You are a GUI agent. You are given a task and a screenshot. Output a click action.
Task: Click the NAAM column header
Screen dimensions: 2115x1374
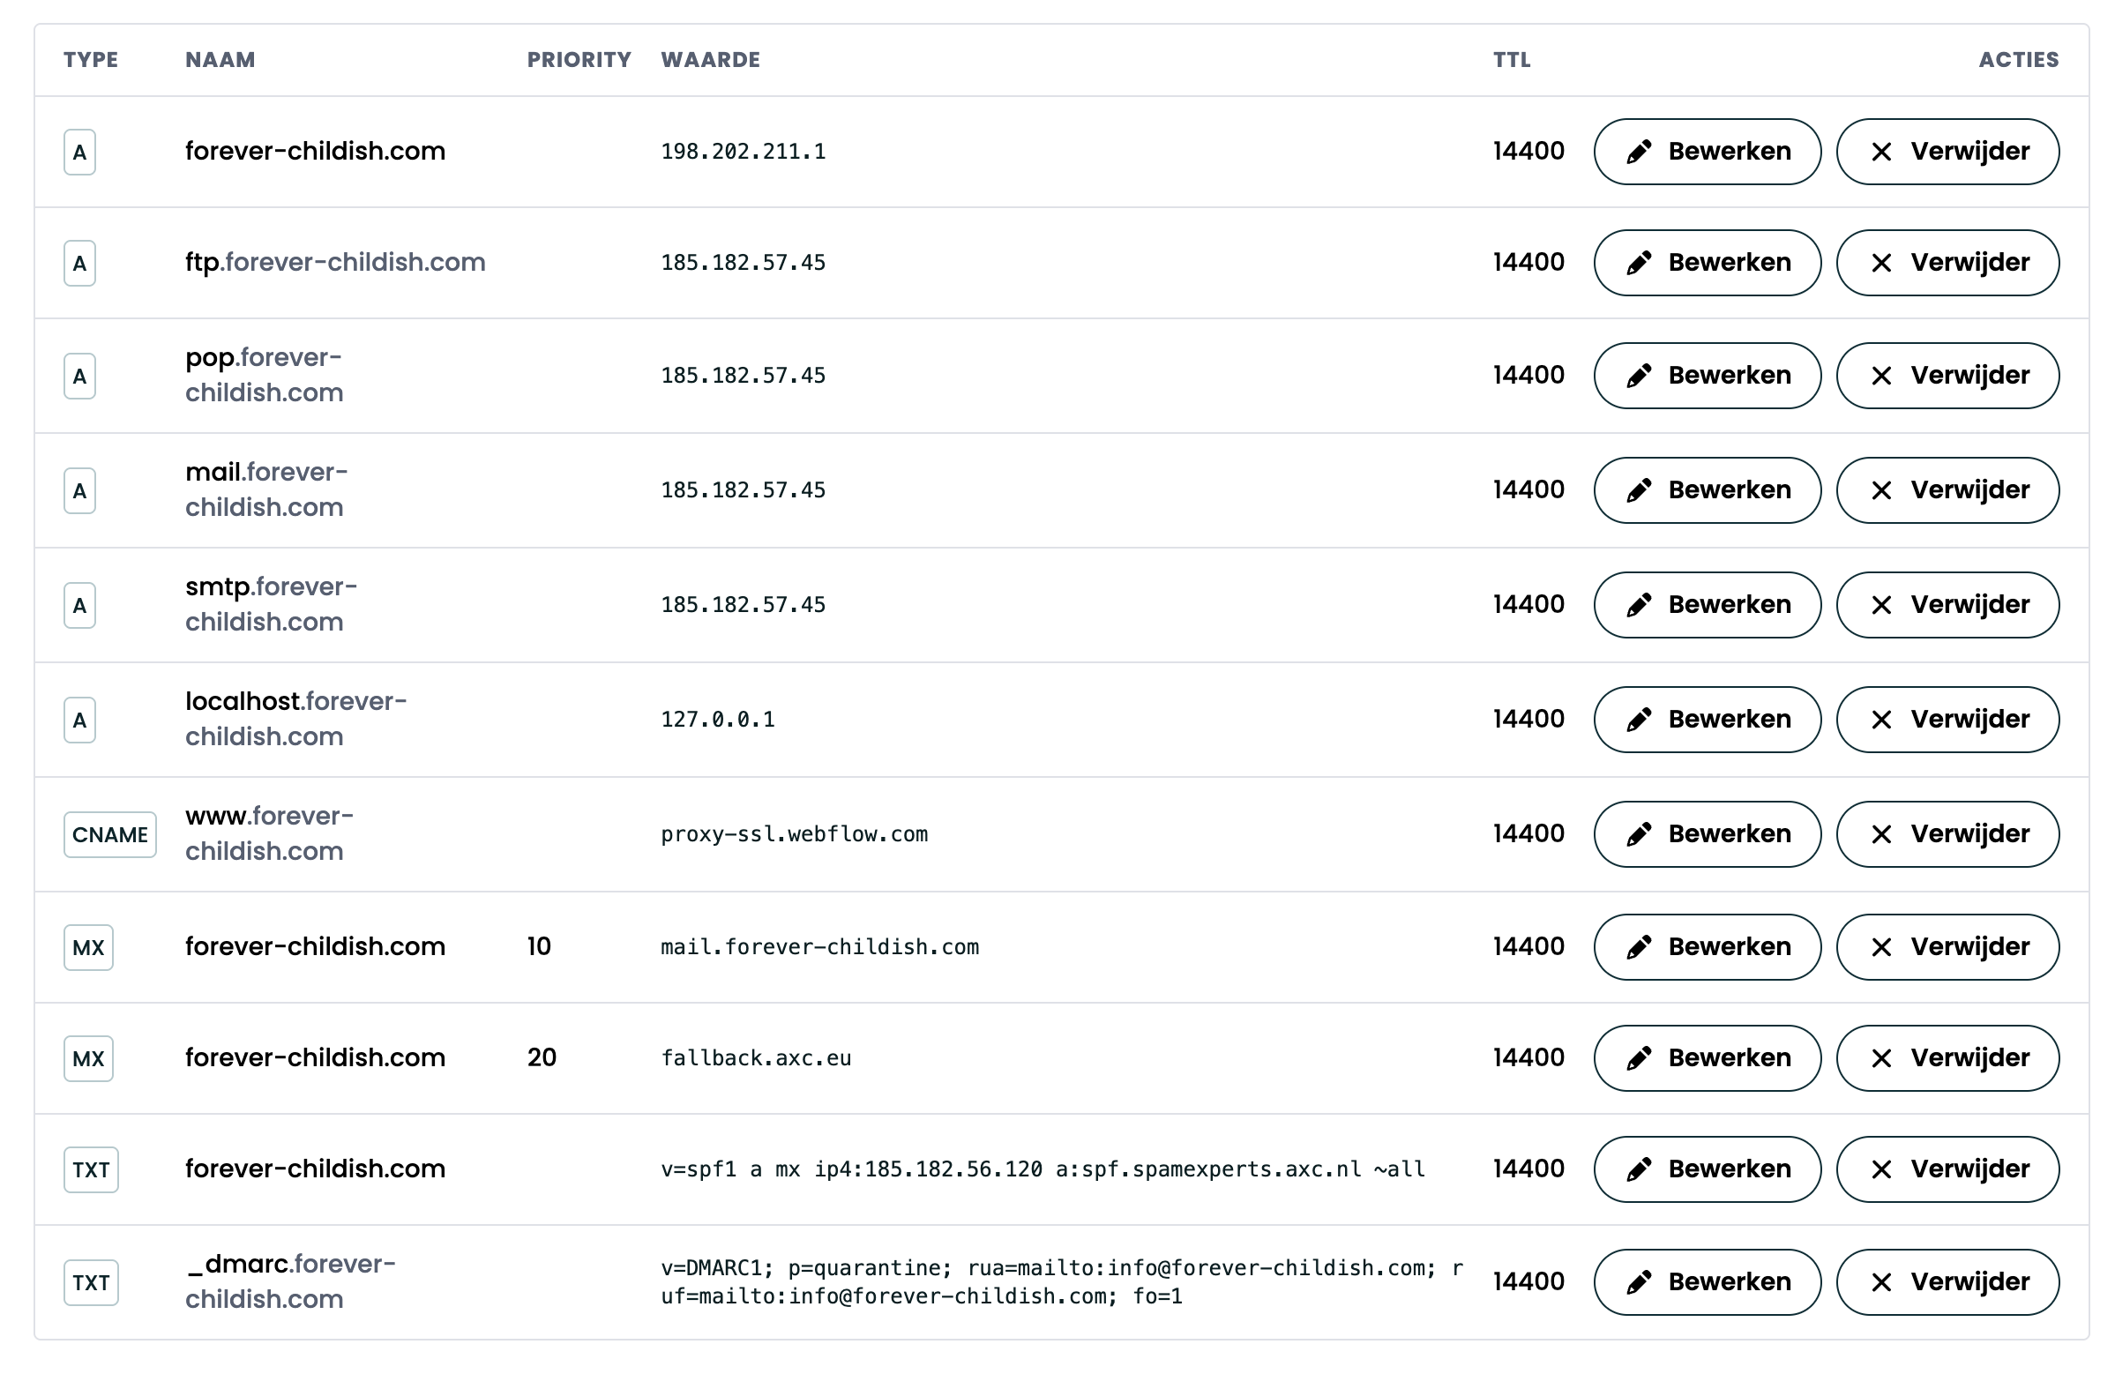(x=220, y=60)
